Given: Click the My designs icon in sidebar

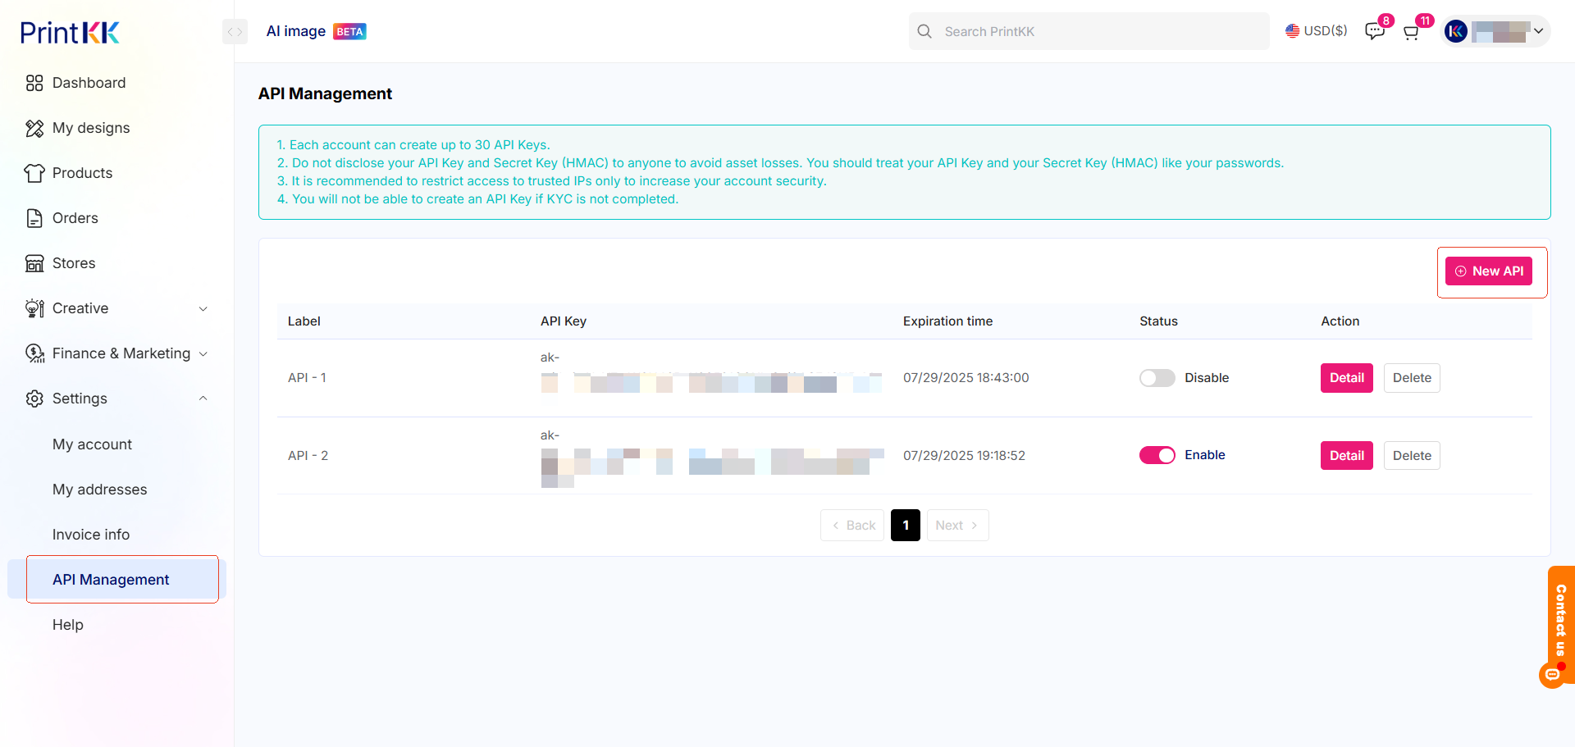Looking at the screenshot, I should tap(34, 128).
